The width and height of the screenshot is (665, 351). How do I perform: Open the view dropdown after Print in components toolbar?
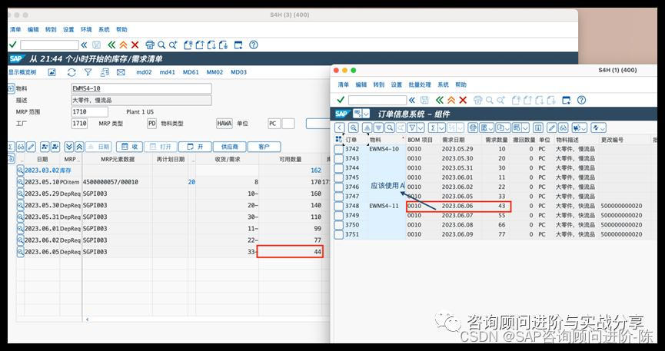click(x=490, y=127)
